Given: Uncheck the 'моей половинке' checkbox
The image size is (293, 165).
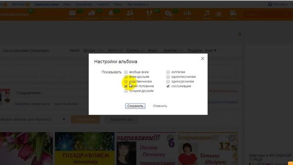Looking at the screenshot, I should 126,86.
